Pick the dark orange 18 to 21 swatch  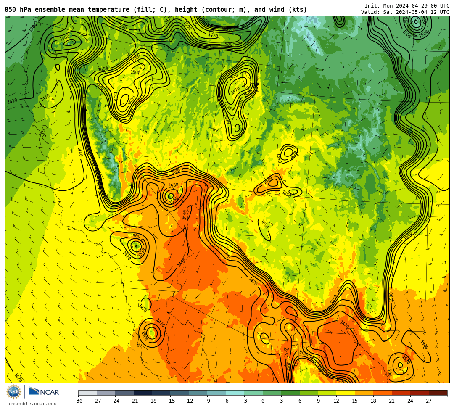(x=383, y=393)
